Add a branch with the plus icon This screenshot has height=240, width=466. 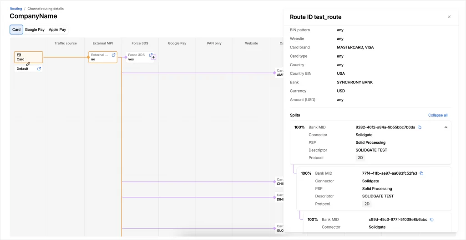[154, 57]
